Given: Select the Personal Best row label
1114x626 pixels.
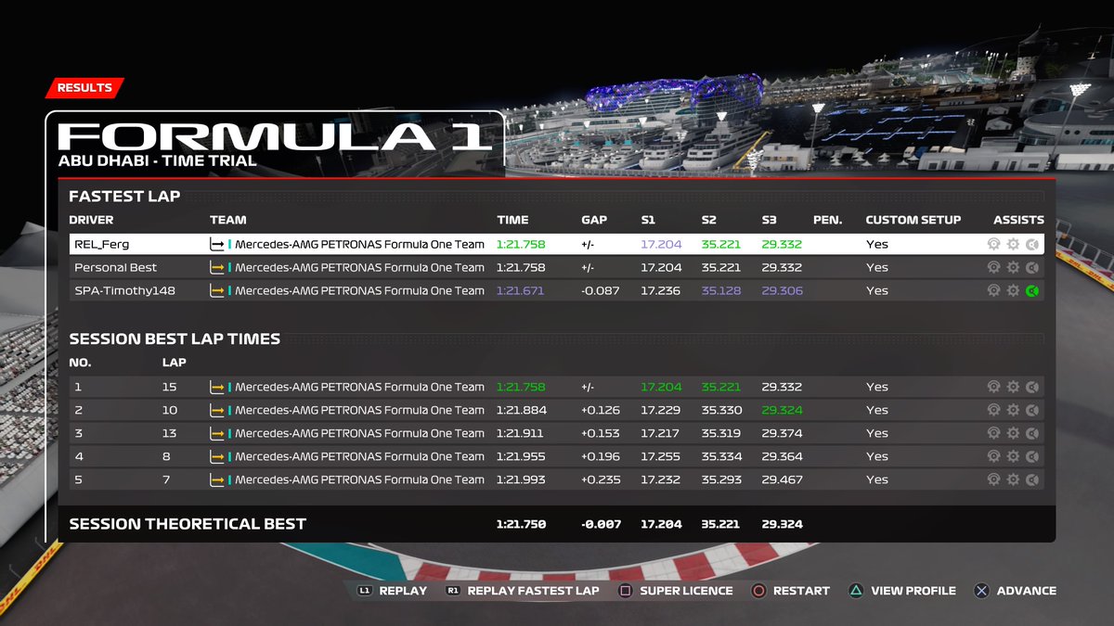Looking at the screenshot, I should pyautogui.click(x=116, y=268).
